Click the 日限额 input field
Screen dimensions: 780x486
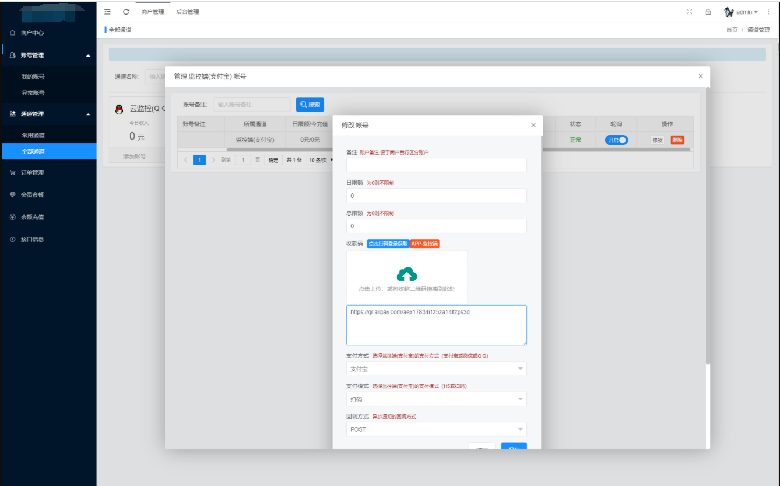coord(436,196)
